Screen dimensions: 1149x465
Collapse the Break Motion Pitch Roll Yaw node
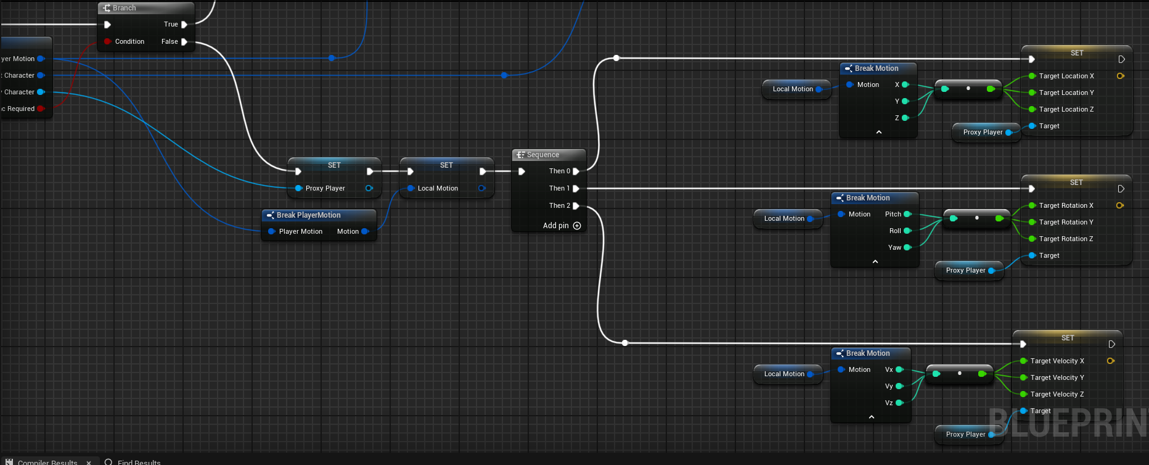[x=875, y=261]
